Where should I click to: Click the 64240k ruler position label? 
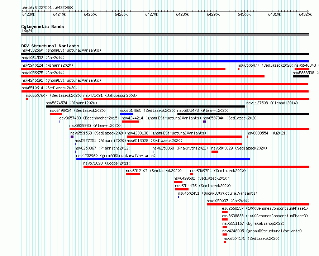[59, 14]
